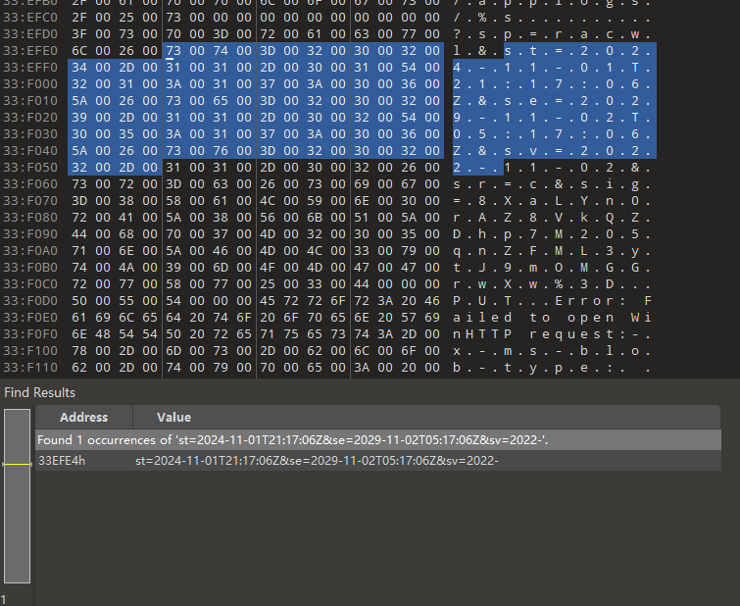Select address 33:F0F0 row label
740x606 pixels.
[30, 334]
